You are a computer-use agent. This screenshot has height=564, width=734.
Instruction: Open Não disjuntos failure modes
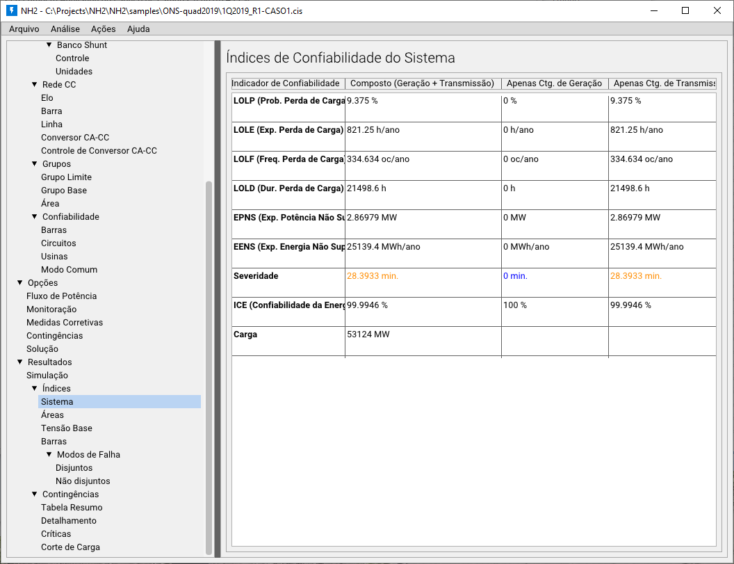click(83, 481)
